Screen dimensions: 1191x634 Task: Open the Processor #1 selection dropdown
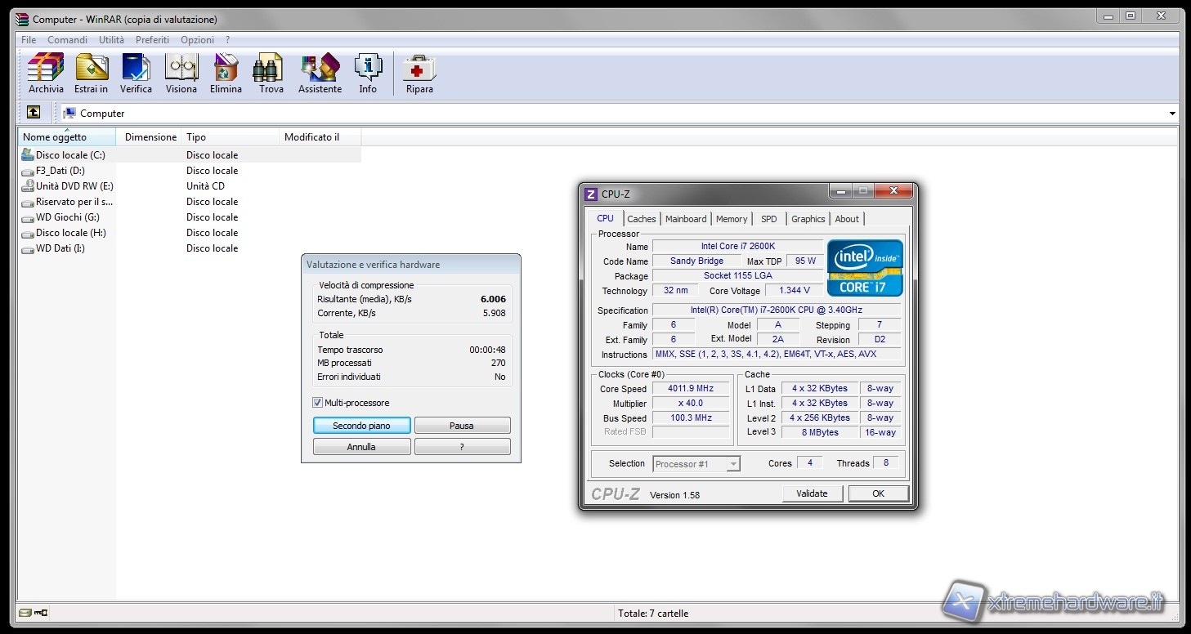click(732, 464)
